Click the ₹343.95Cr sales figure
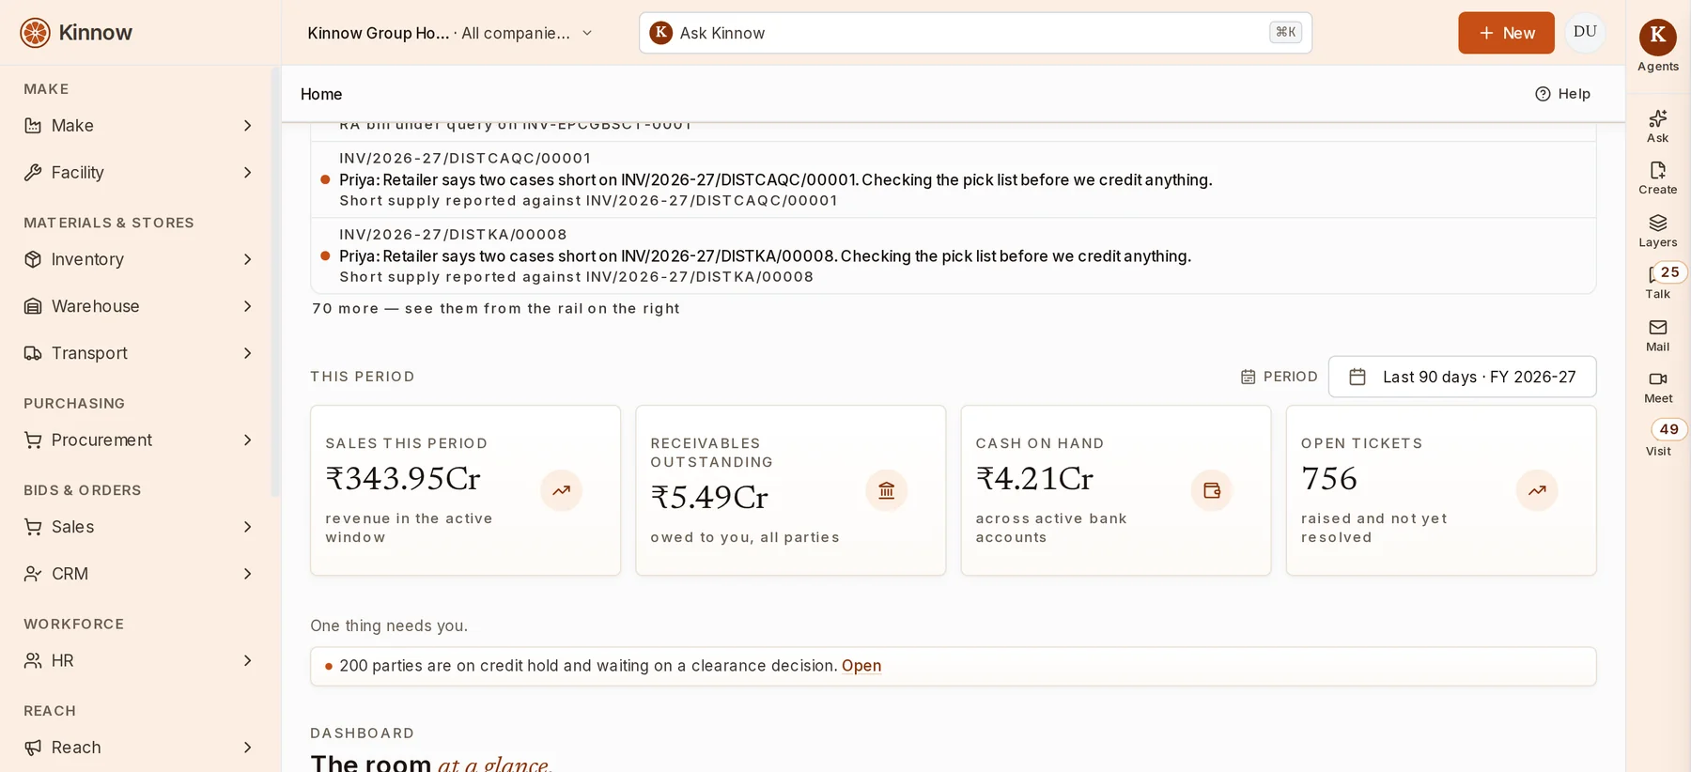The height and width of the screenshot is (772, 1691). point(403,479)
